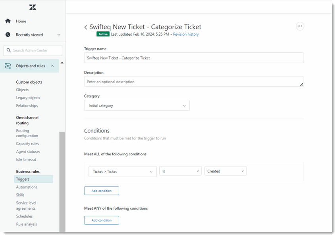This screenshot has height=235, width=335.
Task: Click the sidebar vertical scrollbar thumb
Action: [x=62, y=182]
